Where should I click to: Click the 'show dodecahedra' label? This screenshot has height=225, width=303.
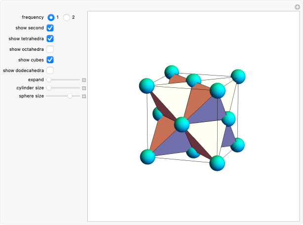[23, 71]
